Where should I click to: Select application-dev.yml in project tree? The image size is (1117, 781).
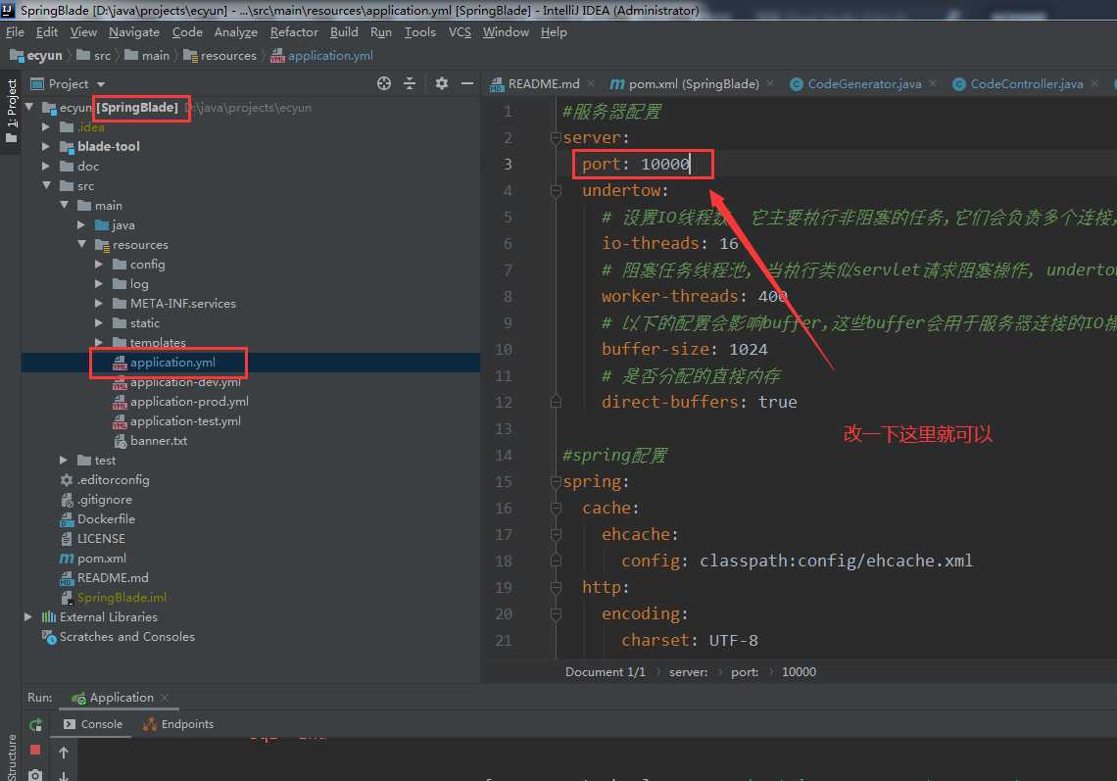(x=185, y=382)
